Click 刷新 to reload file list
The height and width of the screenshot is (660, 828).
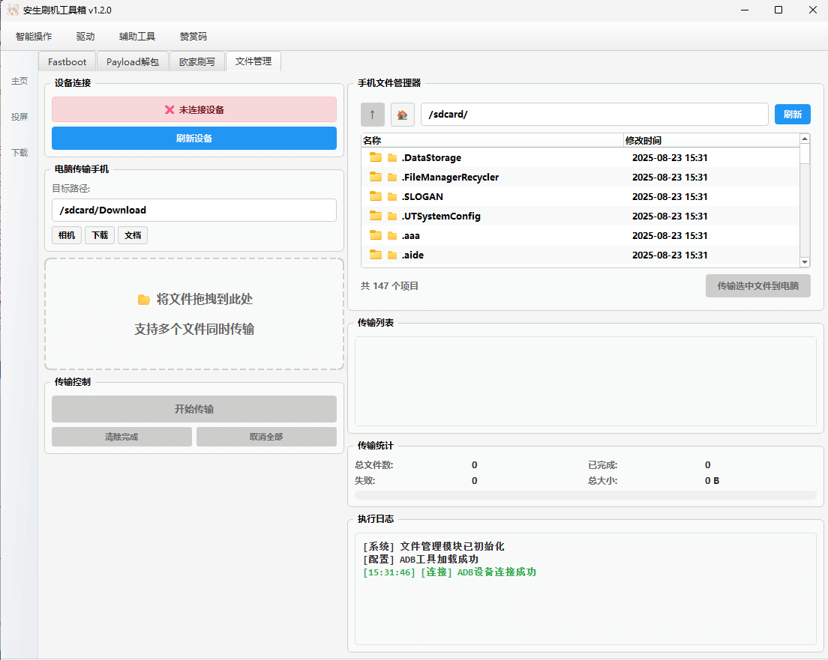click(793, 114)
